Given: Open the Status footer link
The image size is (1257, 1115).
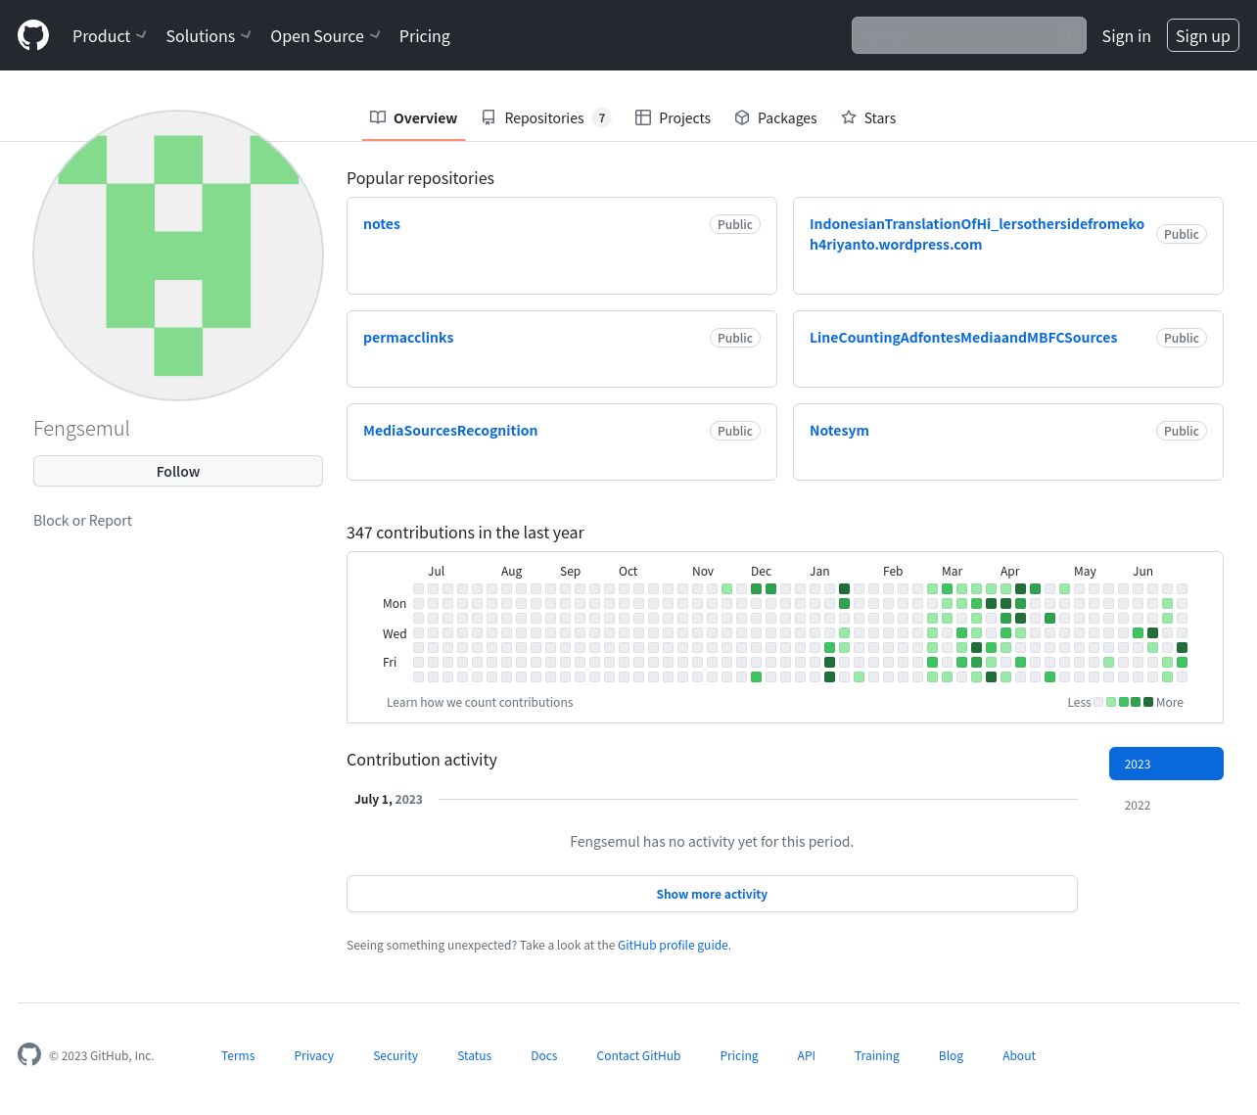Looking at the screenshot, I should [474, 1055].
